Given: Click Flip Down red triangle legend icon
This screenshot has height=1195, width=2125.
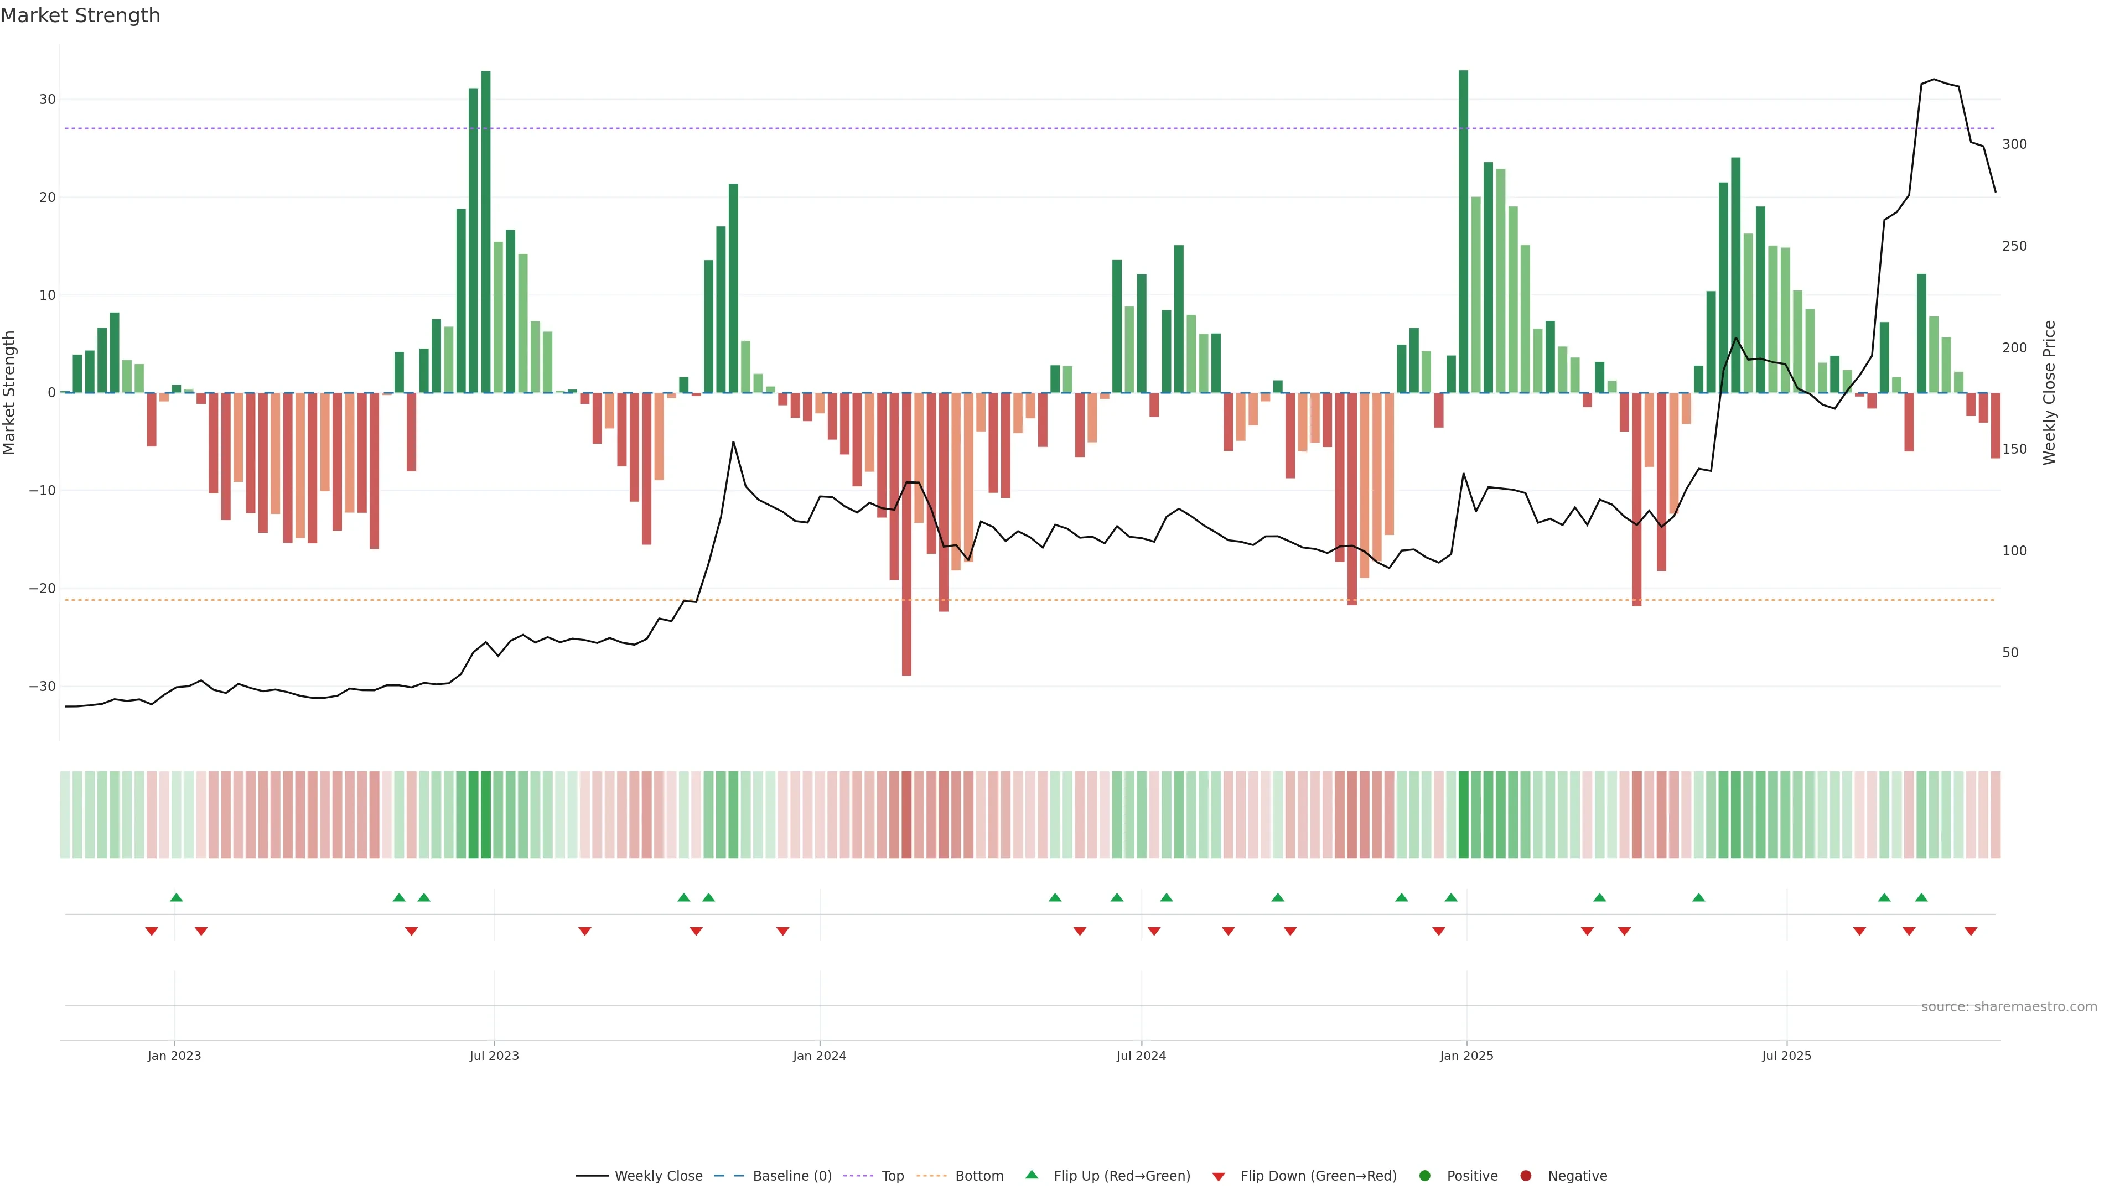Looking at the screenshot, I should pyautogui.click(x=1219, y=1176).
